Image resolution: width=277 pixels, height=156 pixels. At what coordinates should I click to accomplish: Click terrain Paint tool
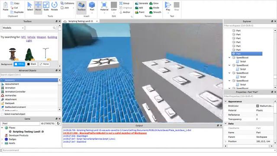(x=140, y=12)
